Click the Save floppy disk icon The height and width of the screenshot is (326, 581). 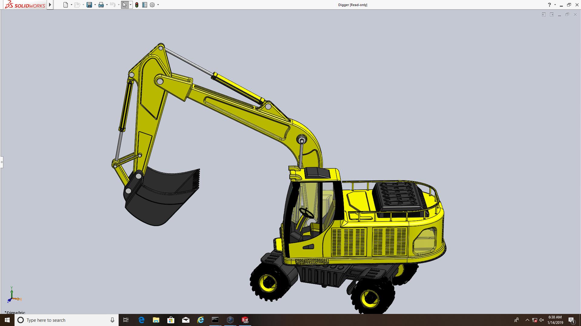89,5
